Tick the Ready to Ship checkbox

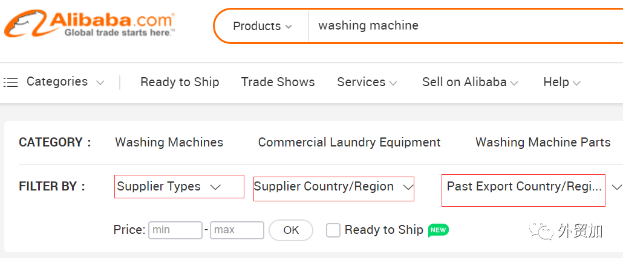tap(333, 230)
